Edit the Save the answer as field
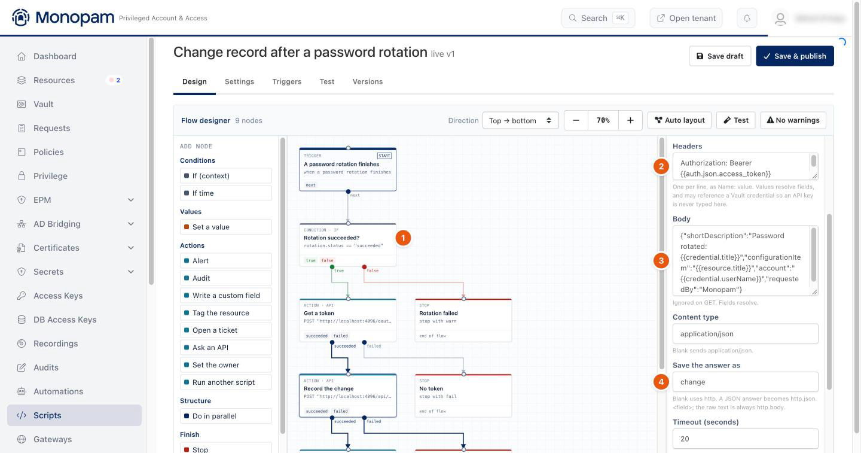Viewport: 861px width, 453px height. pos(745,382)
